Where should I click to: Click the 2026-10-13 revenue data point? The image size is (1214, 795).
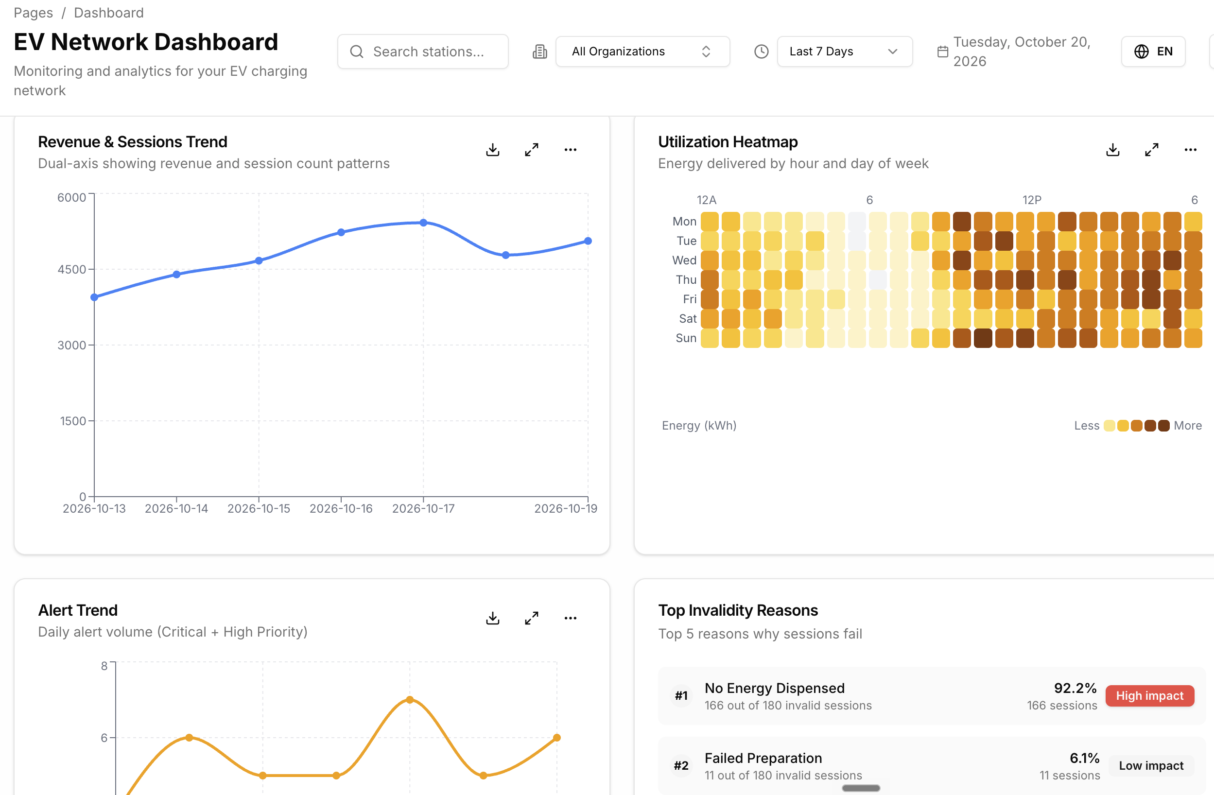click(x=94, y=297)
